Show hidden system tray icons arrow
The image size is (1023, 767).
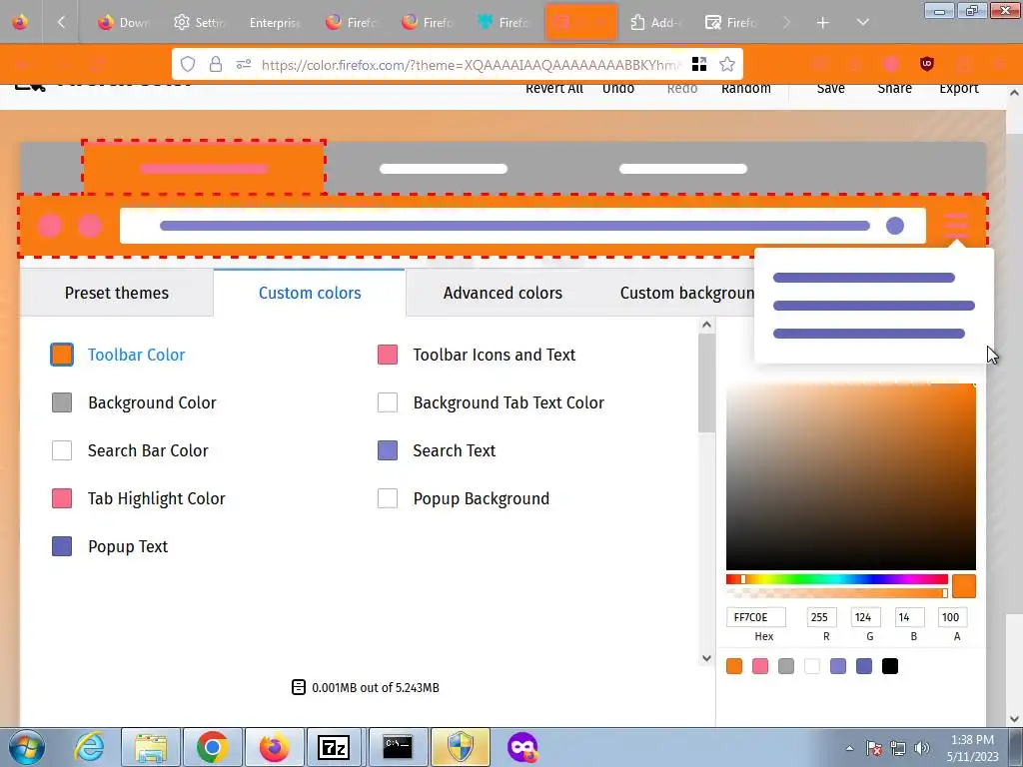(x=849, y=748)
